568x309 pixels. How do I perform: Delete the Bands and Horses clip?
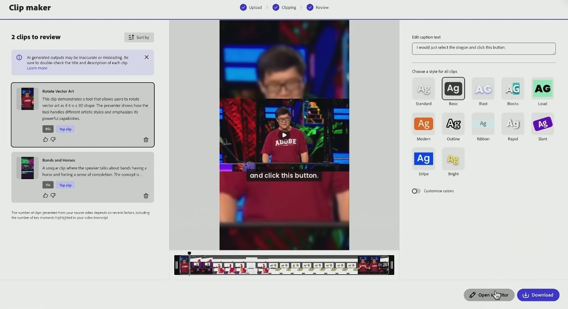pyautogui.click(x=146, y=196)
